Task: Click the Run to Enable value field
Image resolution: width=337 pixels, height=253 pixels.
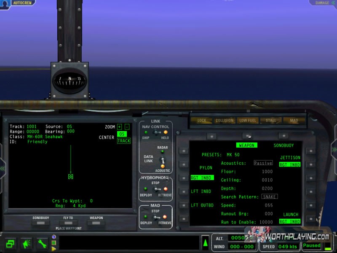Action: click(x=266, y=222)
